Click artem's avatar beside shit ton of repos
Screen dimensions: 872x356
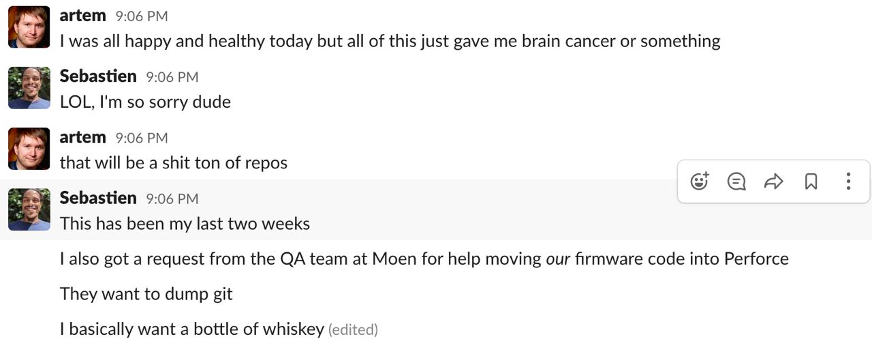click(29, 149)
